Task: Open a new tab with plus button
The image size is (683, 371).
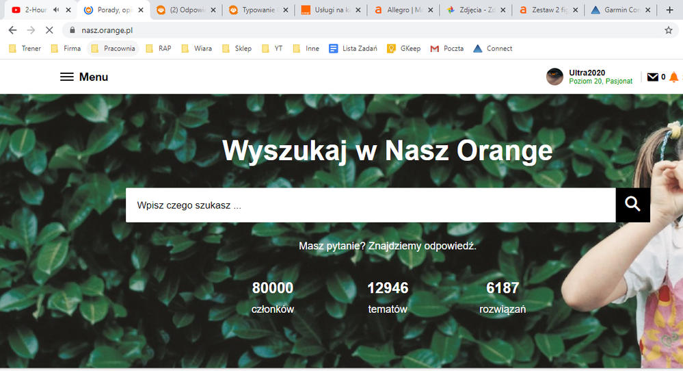Action: tap(669, 10)
